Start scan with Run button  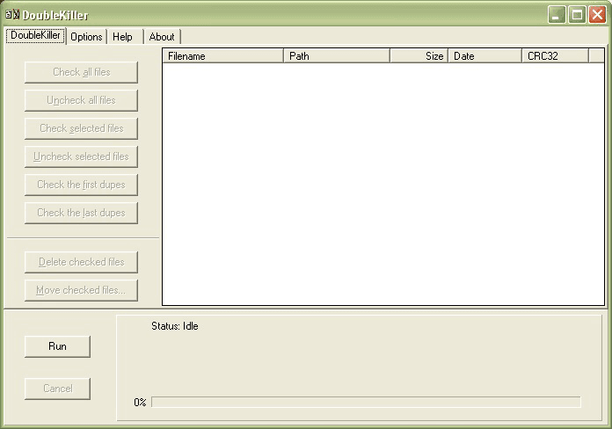[57, 346]
